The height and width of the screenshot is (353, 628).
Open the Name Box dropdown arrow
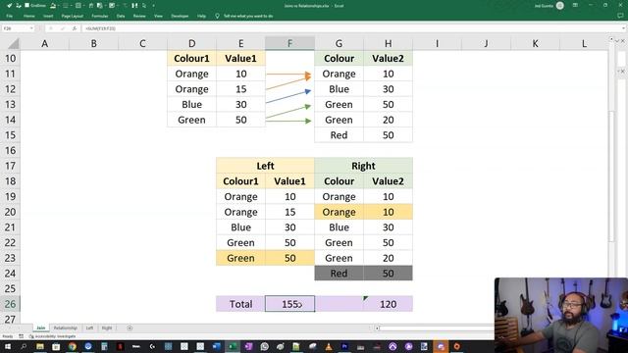click(31, 28)
